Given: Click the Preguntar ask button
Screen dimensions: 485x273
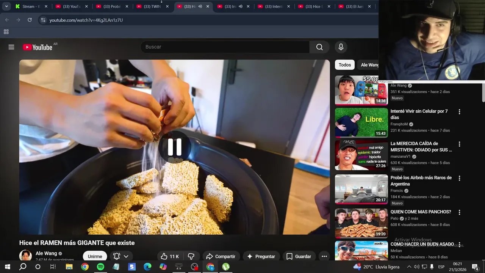Looking at the screenshot, I should (x=261, y=256).
